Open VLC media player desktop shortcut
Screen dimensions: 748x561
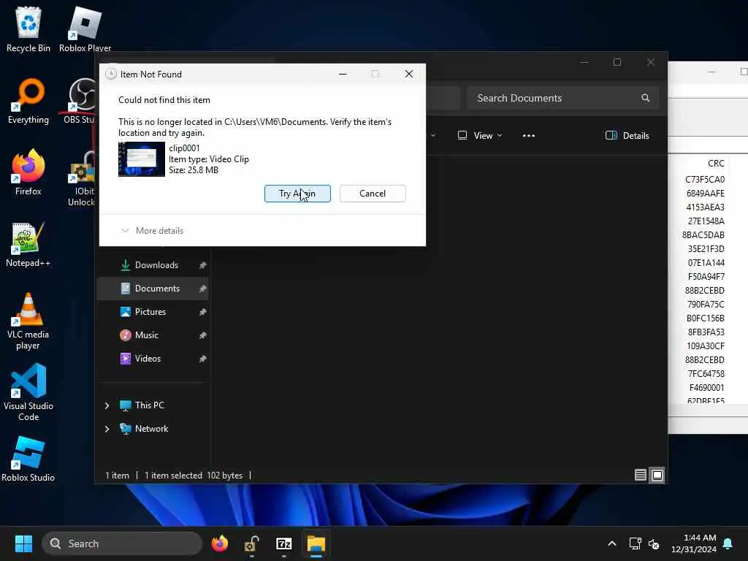[x=28, y=321]
